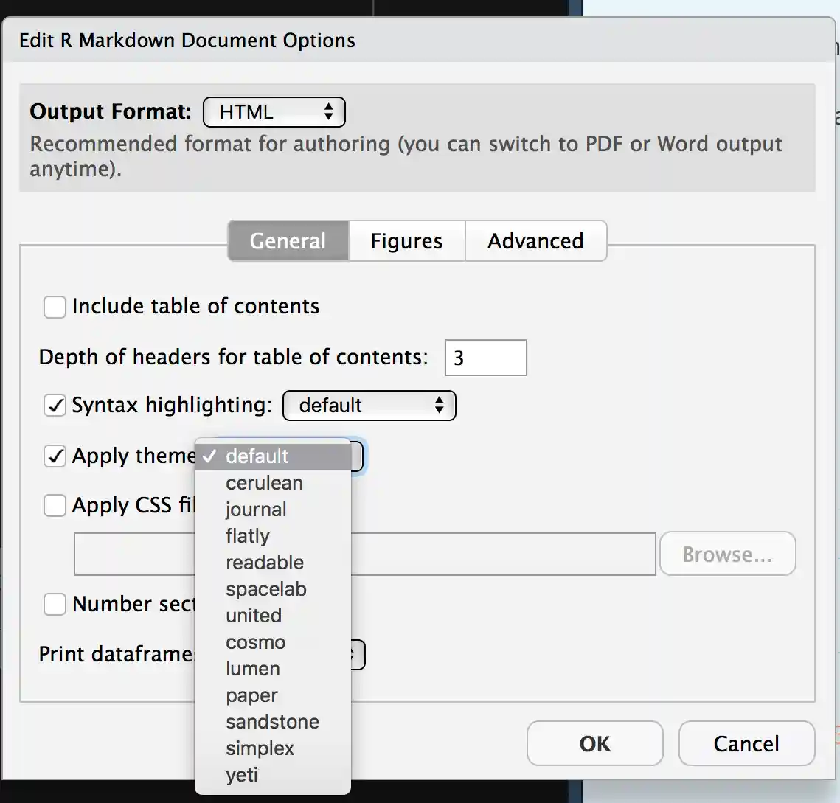Choose the cerulean theme option
This screenshot has height=803, width=840.
point(264,483)
